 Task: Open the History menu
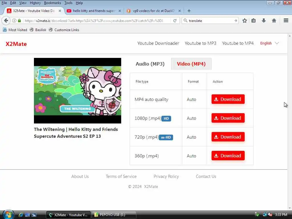point(35,3)
